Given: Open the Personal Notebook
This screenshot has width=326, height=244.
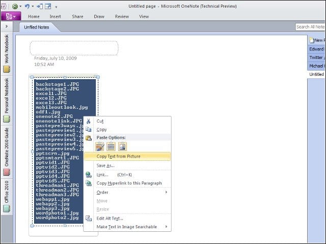Looking at the screenshot, I should 7,100.
